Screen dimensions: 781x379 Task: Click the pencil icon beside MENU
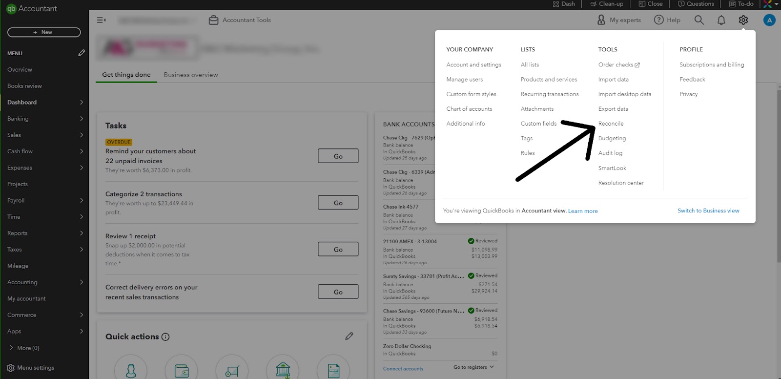point(82,53)
